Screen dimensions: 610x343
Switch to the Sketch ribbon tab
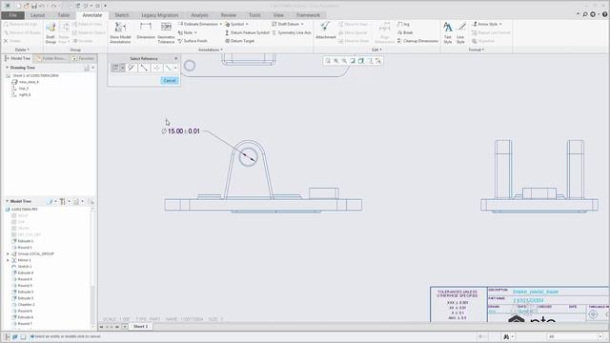coord(121,15)
